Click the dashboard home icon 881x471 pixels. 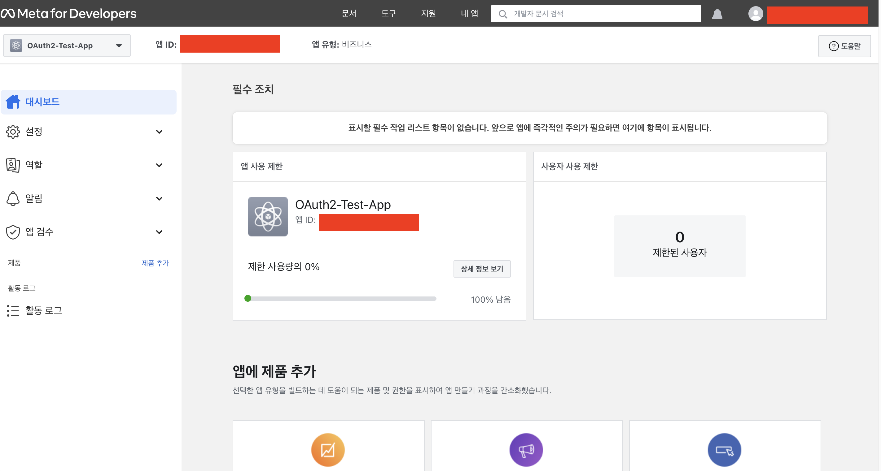13,102
